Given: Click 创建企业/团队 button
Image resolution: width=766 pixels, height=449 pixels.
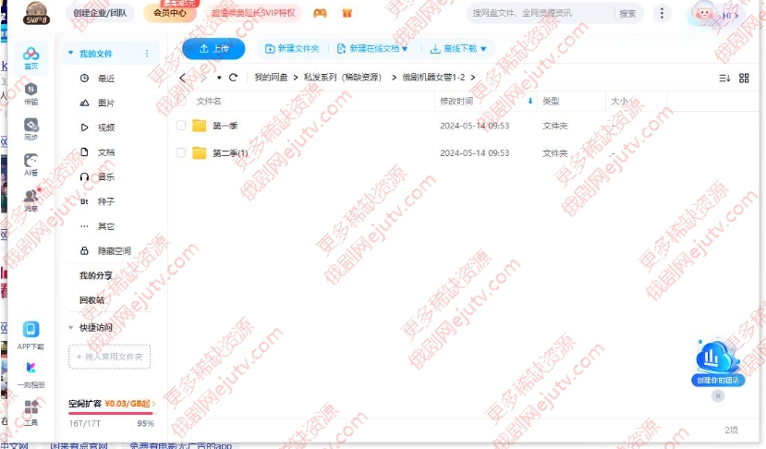Looking at the screenshot, I should point(100,13).
